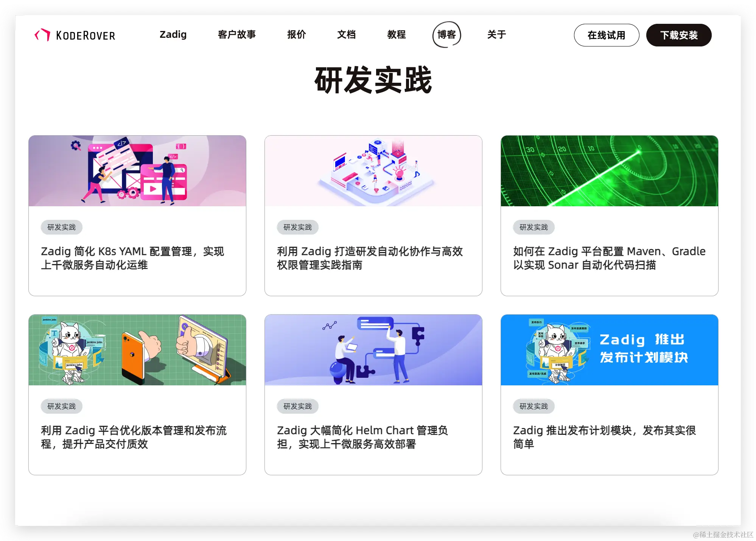This screenshot has height=541, width=756.
Task: Click the KodeRover logo
Action: pyautogui.click(x=75, y=35)
